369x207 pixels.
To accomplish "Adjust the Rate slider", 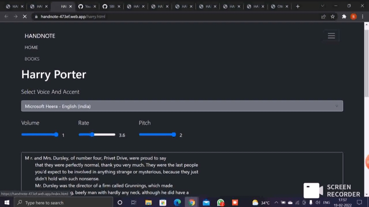I will pos(97,134).
